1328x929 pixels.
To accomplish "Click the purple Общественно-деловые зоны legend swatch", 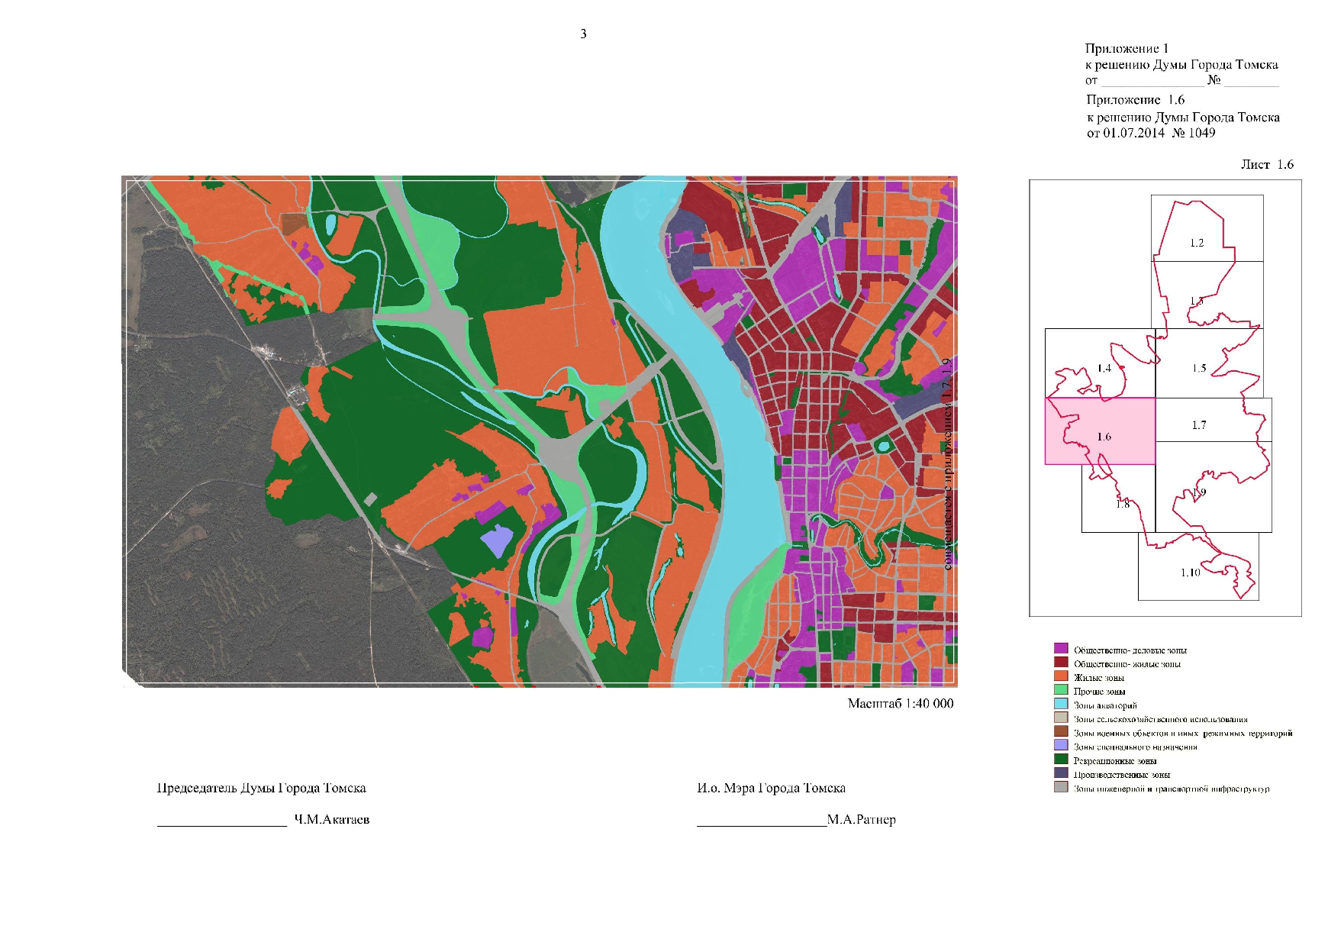I will click(1061, 649).
